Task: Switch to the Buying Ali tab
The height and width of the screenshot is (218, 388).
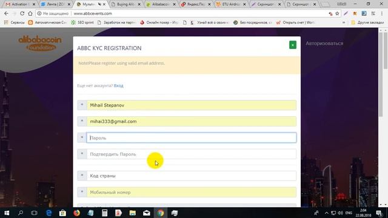Action: point(125,4)
